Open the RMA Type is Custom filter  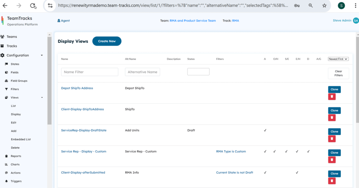231,151
